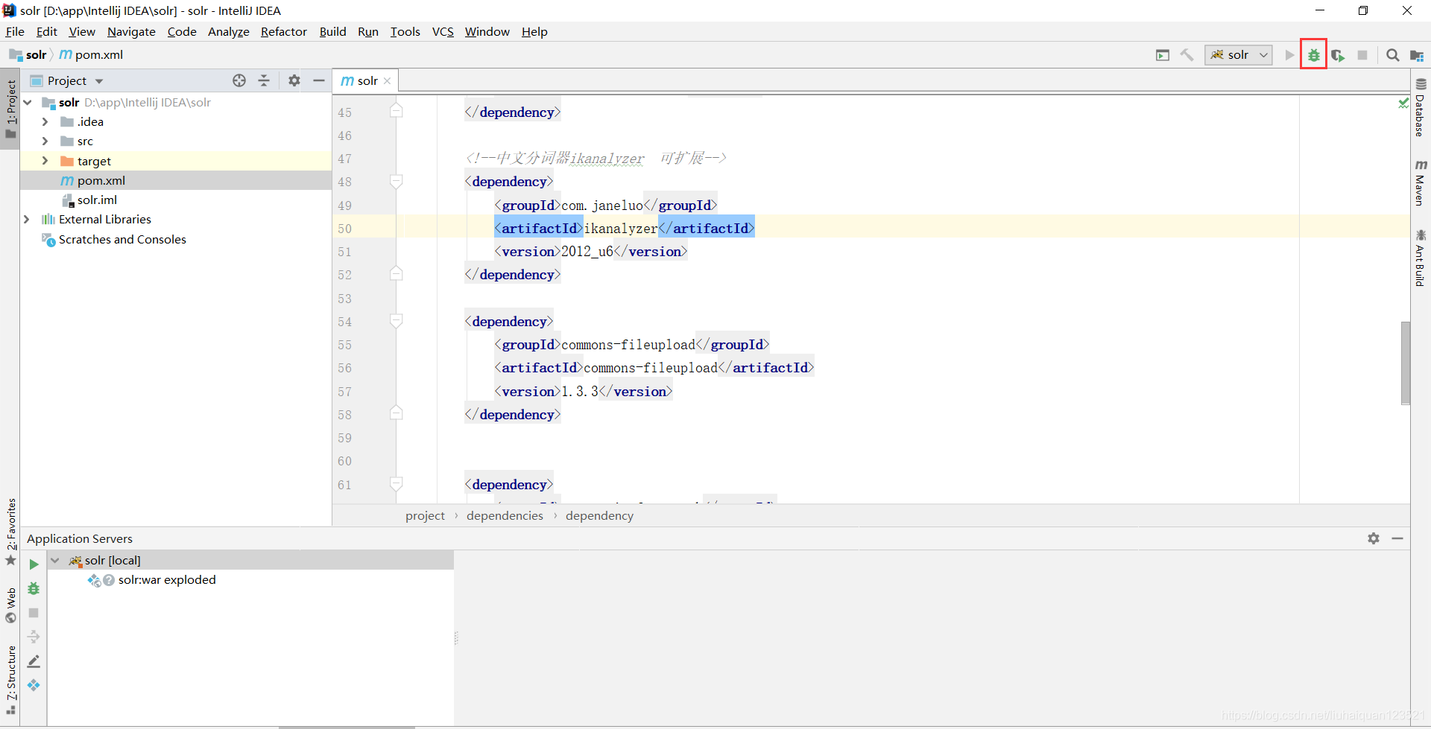Toggle the Database tool window
The height and width of the screenshot is (729, 1431).
(x=1421, y=109)
